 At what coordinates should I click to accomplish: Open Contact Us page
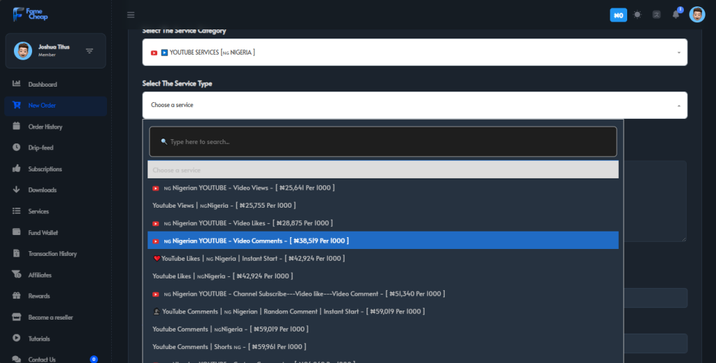tap(42, 360)
